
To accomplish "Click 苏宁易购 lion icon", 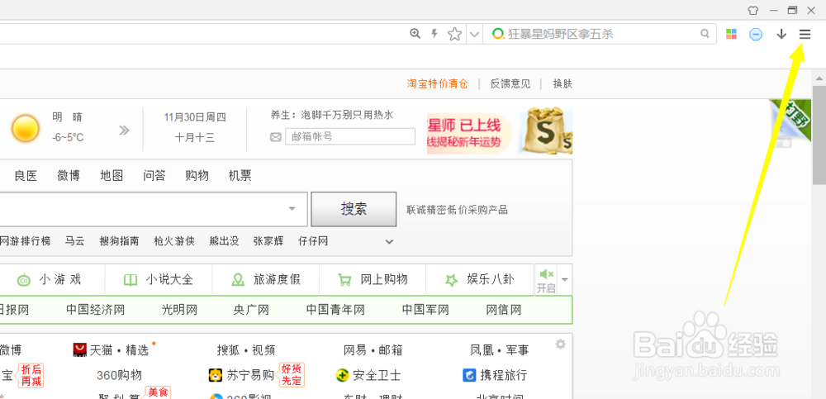I will coord(215,375).
